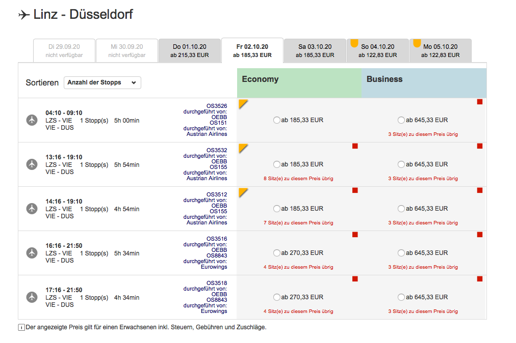Click the green Economy column header
This screenshot has width=516, height=343.
point(299,82)
